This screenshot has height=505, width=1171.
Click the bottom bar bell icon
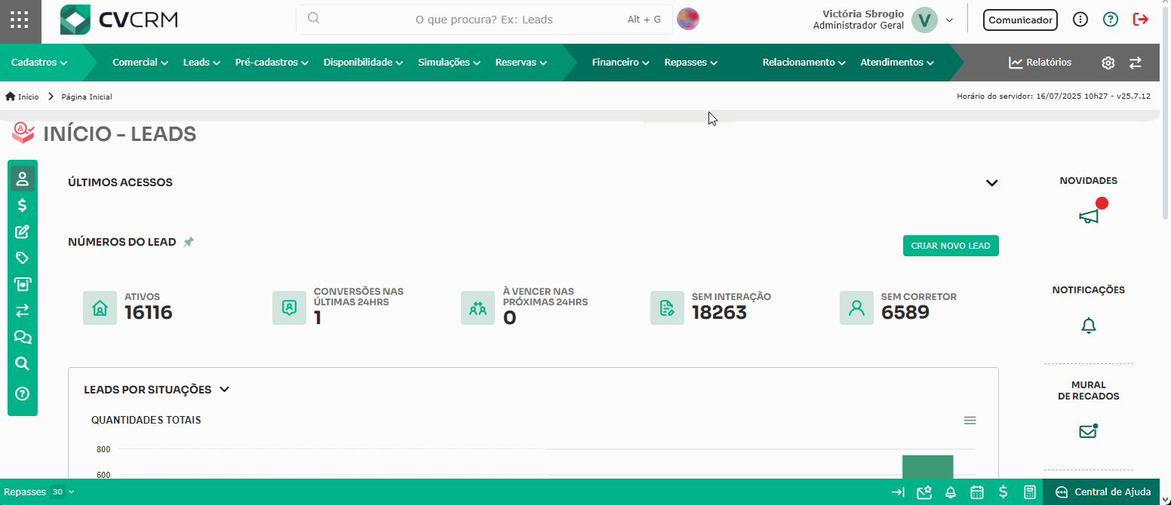click(951, 492)
